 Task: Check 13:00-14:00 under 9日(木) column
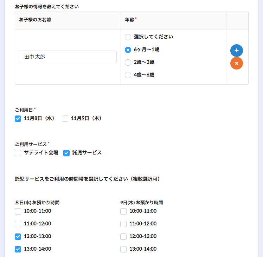click(x=123, y=249)
